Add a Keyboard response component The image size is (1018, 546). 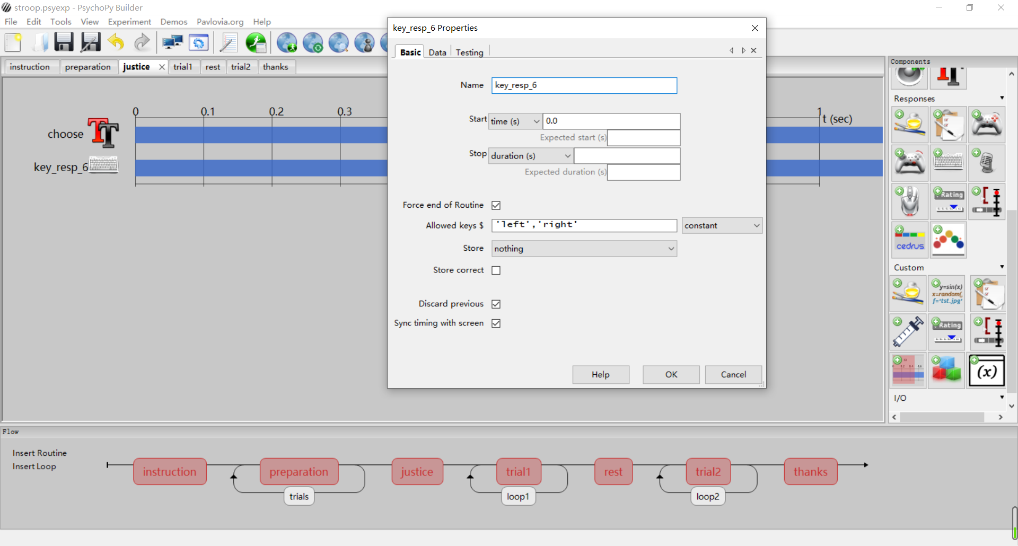coord(948,163)
